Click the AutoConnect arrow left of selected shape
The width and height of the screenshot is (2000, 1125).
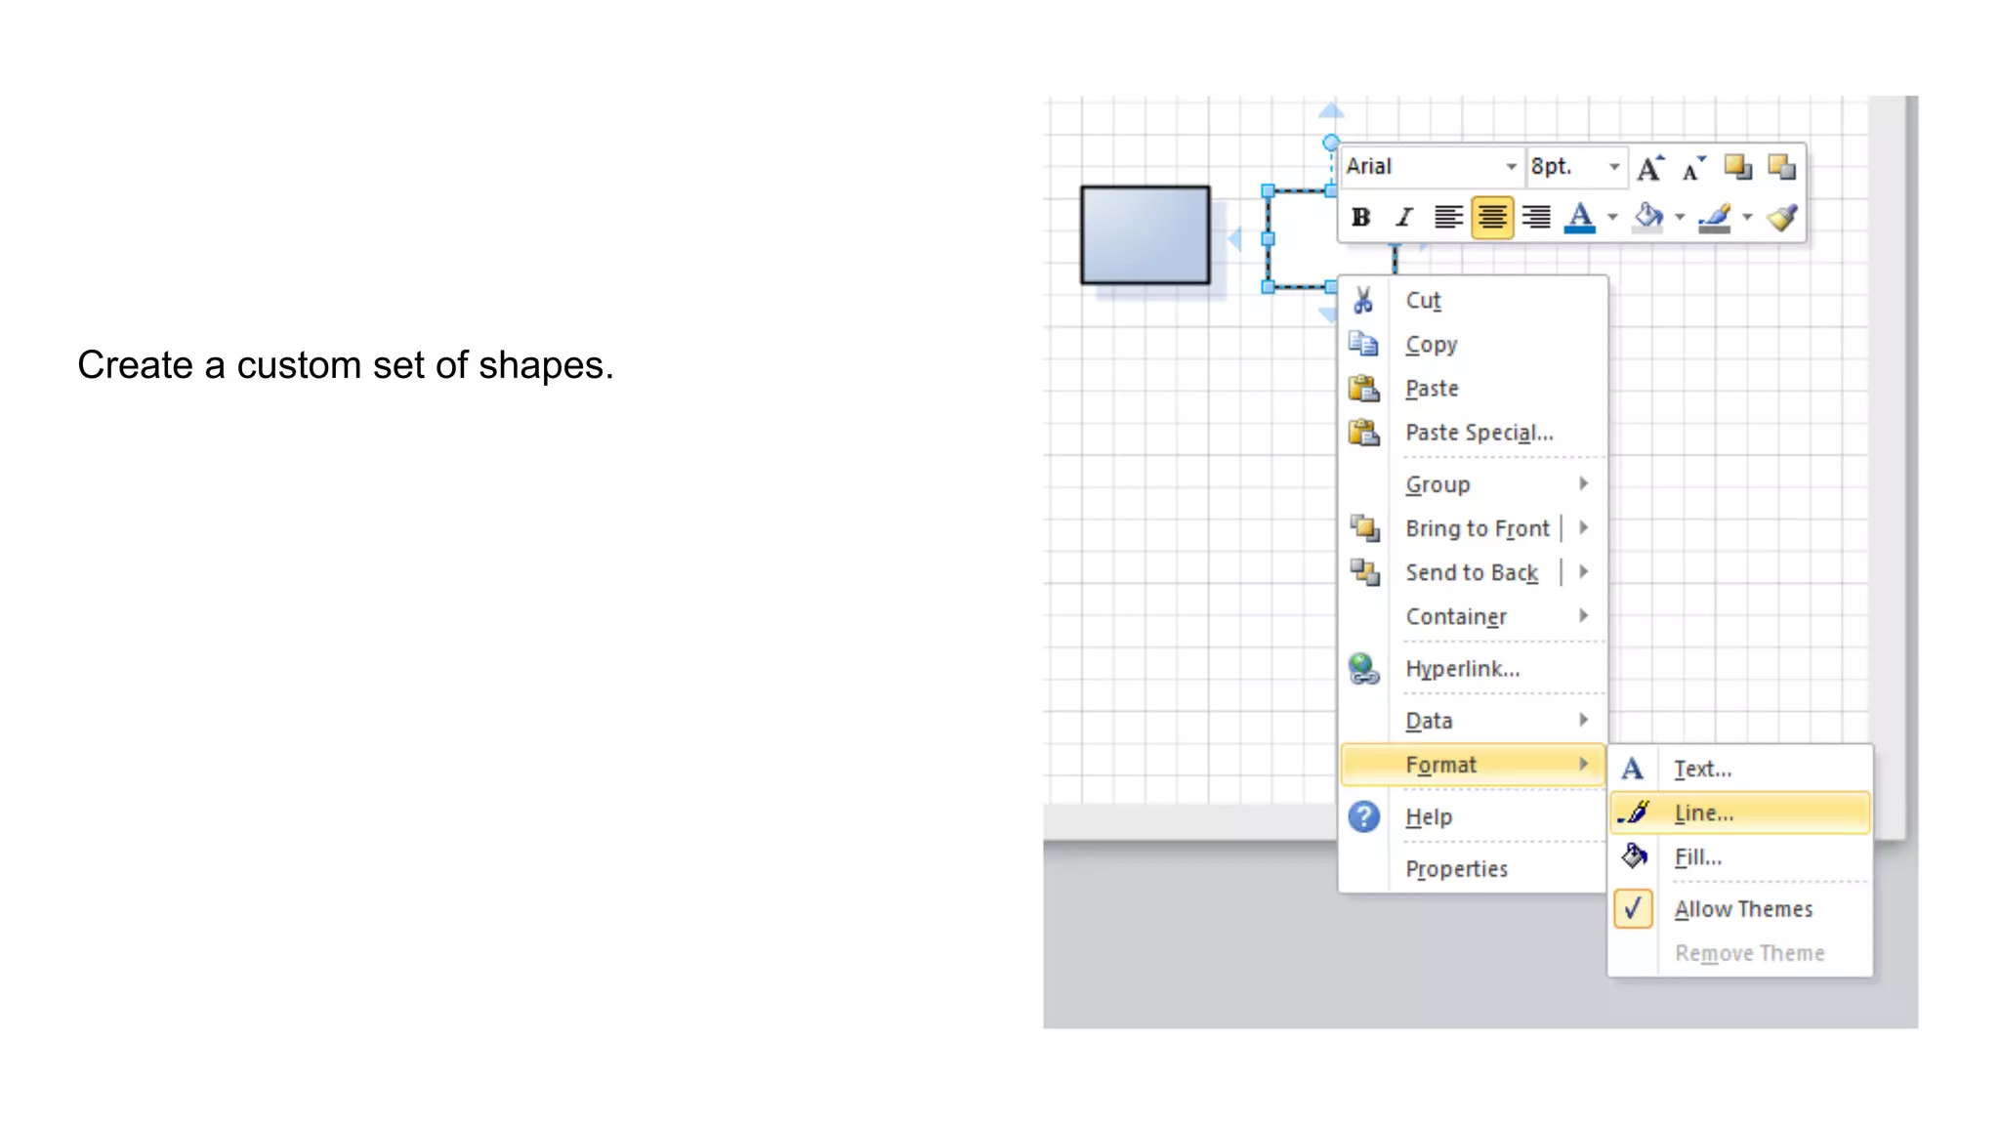click(x=1234, y=238)
